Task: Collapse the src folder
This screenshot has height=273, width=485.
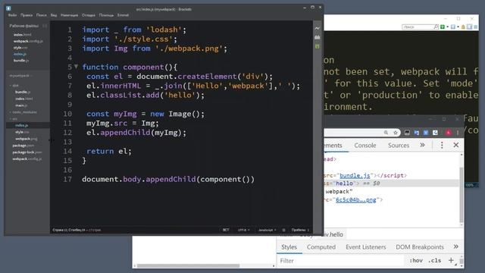Action: click(x=14, y=119)
